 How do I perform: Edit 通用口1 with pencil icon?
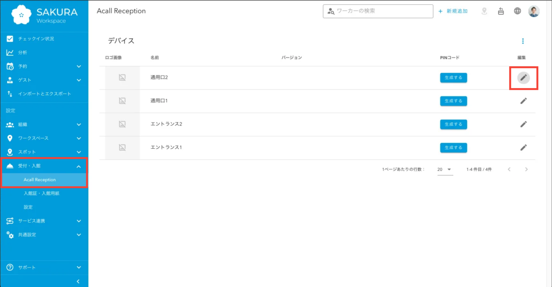pos(524,101)
